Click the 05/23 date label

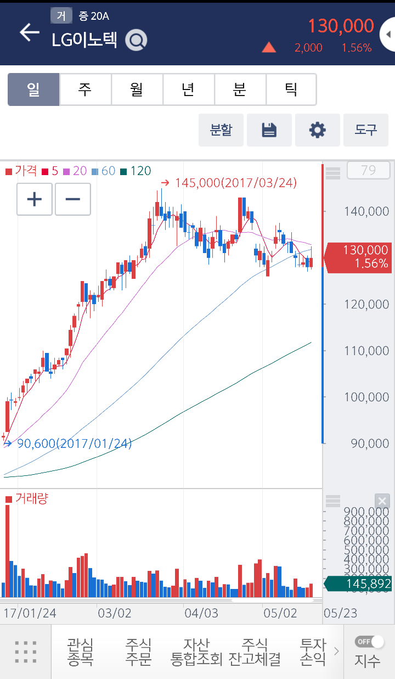tap(340, 613)
